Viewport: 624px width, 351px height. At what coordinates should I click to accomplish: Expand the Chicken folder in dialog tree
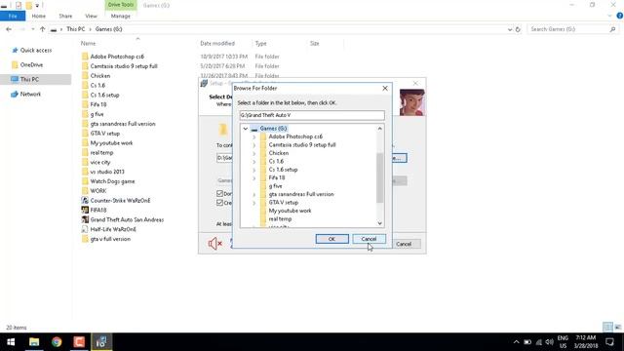click(x=253, y=153)
